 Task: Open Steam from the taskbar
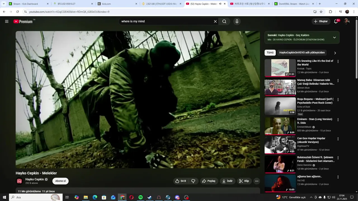click(x=150, y=197)
